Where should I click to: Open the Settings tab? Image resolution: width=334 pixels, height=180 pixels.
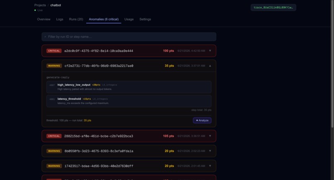(x=145, y=19)
